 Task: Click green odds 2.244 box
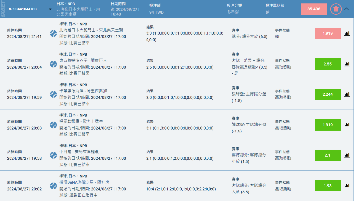(327, 94)
